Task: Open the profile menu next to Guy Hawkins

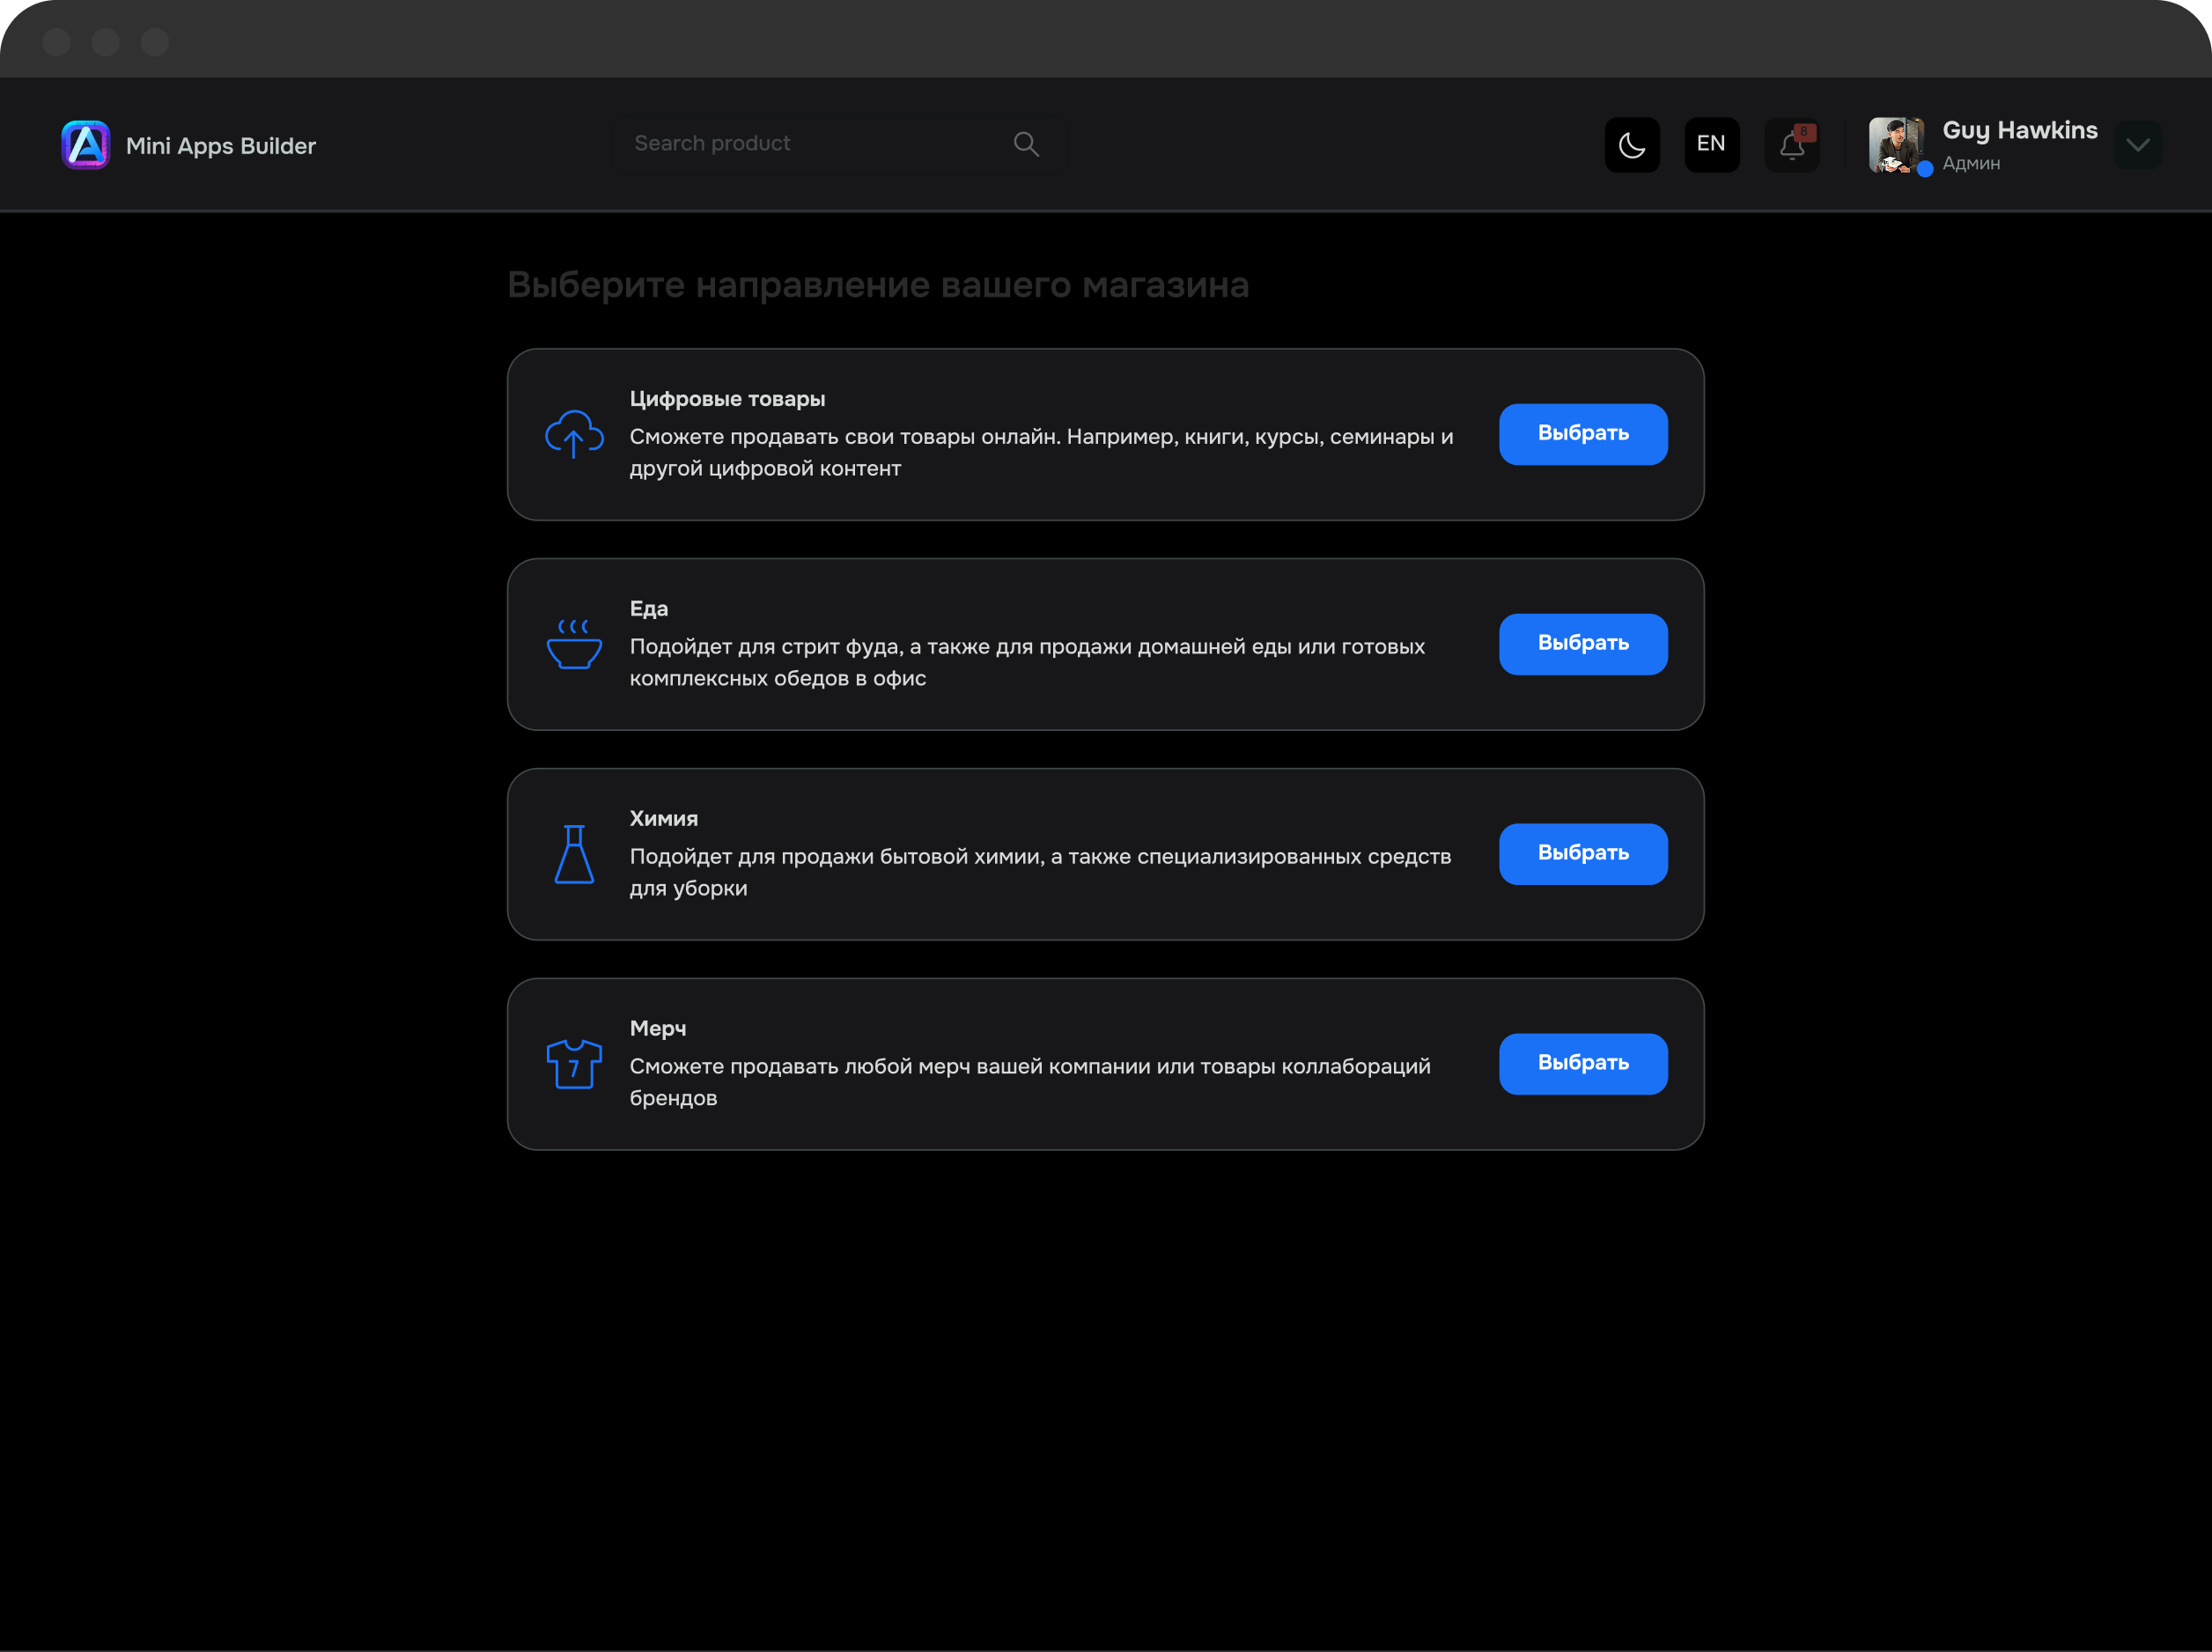Action: (x=2137, y=145)
